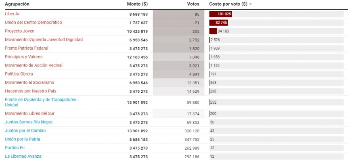Image resolution: width=348 pixels, height=163 pixels.
Task: Click the sort arrow beside Costo por voto
Action: [x=251, y=4]
